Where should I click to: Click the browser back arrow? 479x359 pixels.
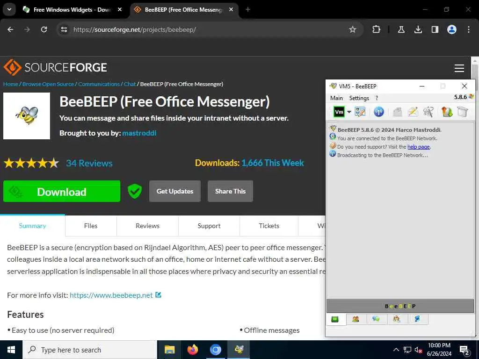10,29
